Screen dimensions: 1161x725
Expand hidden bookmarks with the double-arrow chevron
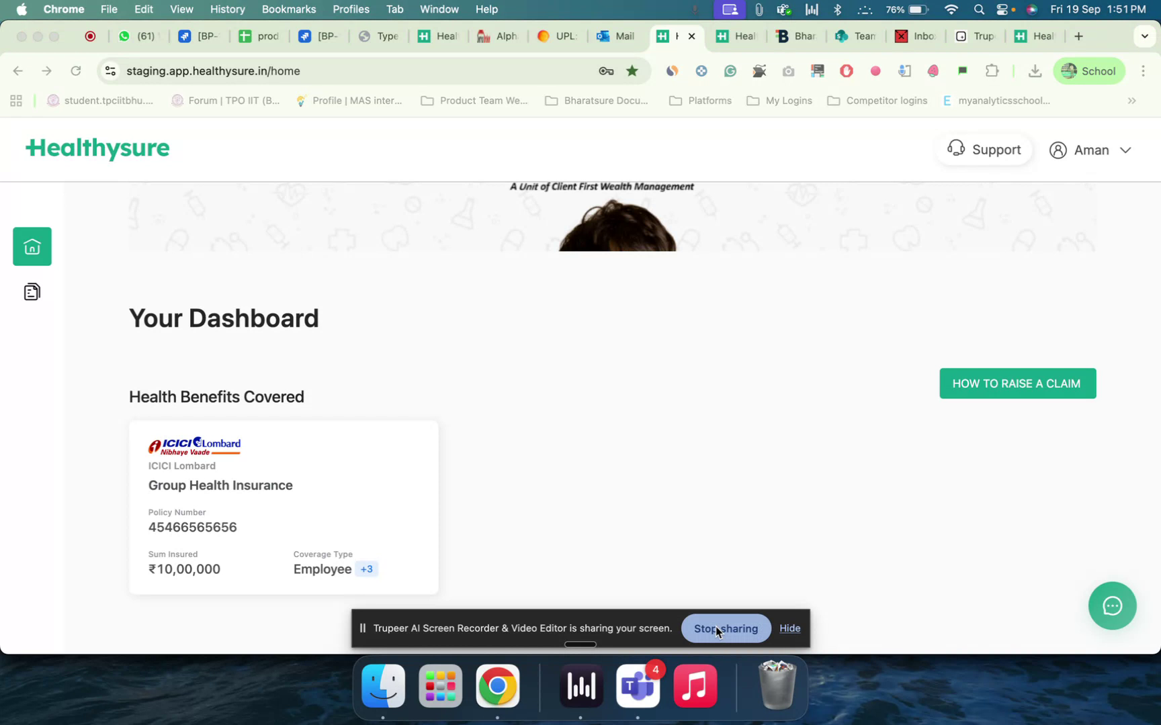pyautogui.click(x=1132, y=101)
